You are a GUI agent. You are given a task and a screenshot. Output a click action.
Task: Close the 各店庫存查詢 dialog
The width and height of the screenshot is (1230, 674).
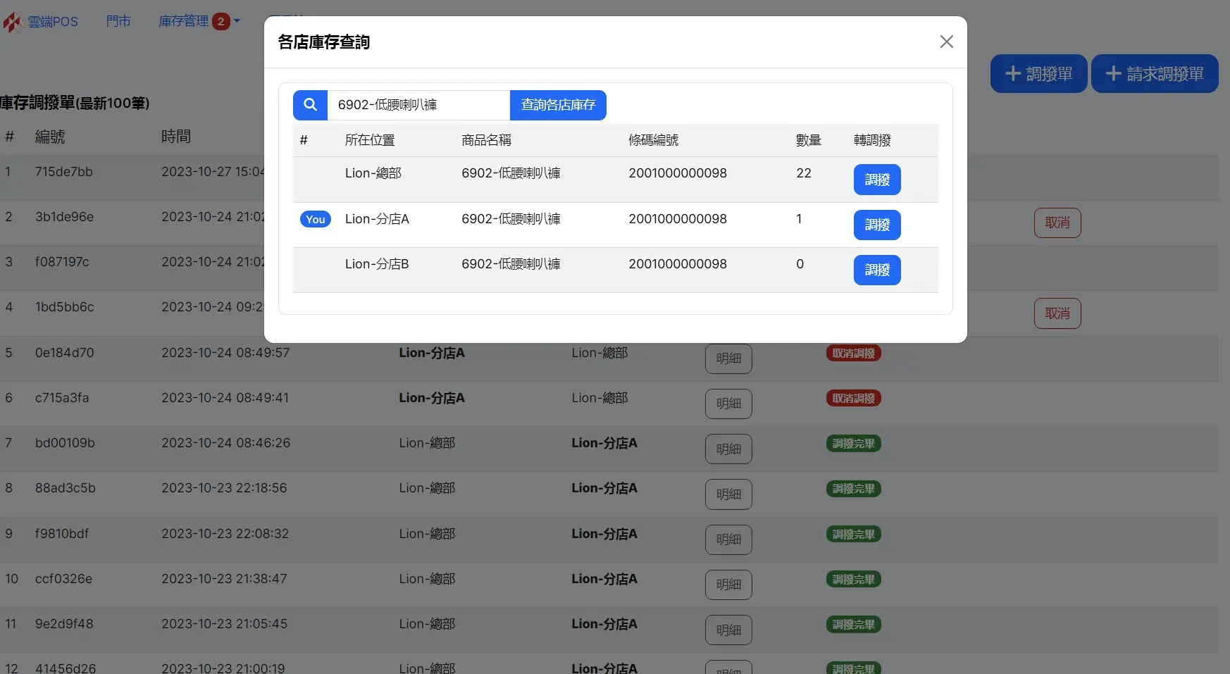946,42
